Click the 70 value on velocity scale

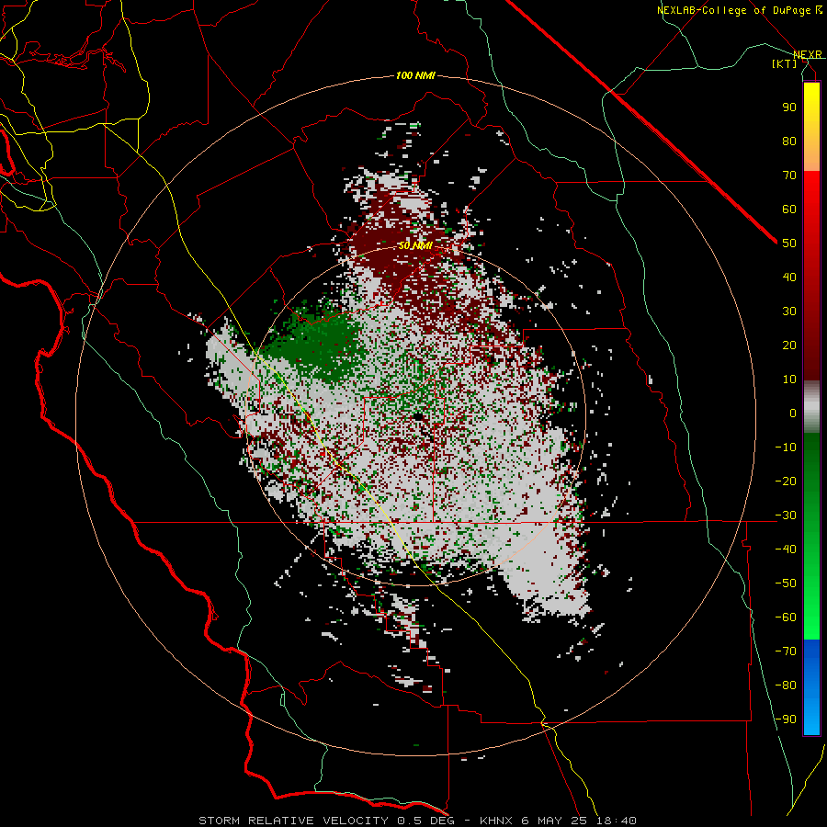click(789, 176)
